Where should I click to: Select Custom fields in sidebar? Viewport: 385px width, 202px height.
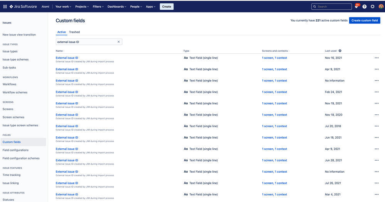pyautogui.click(x=23, y=142)
